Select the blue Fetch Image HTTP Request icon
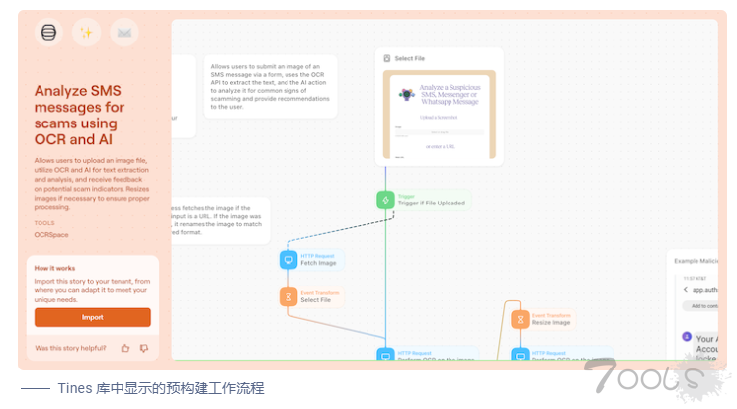 [x=288, y=260]
